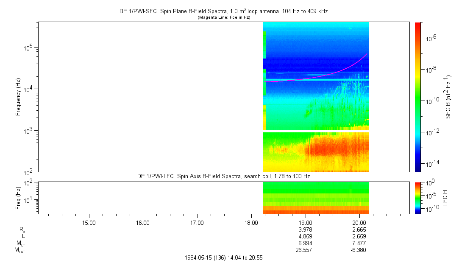Select the L value 2.659
The image size is (459, 263).
(x=359, y=236)
